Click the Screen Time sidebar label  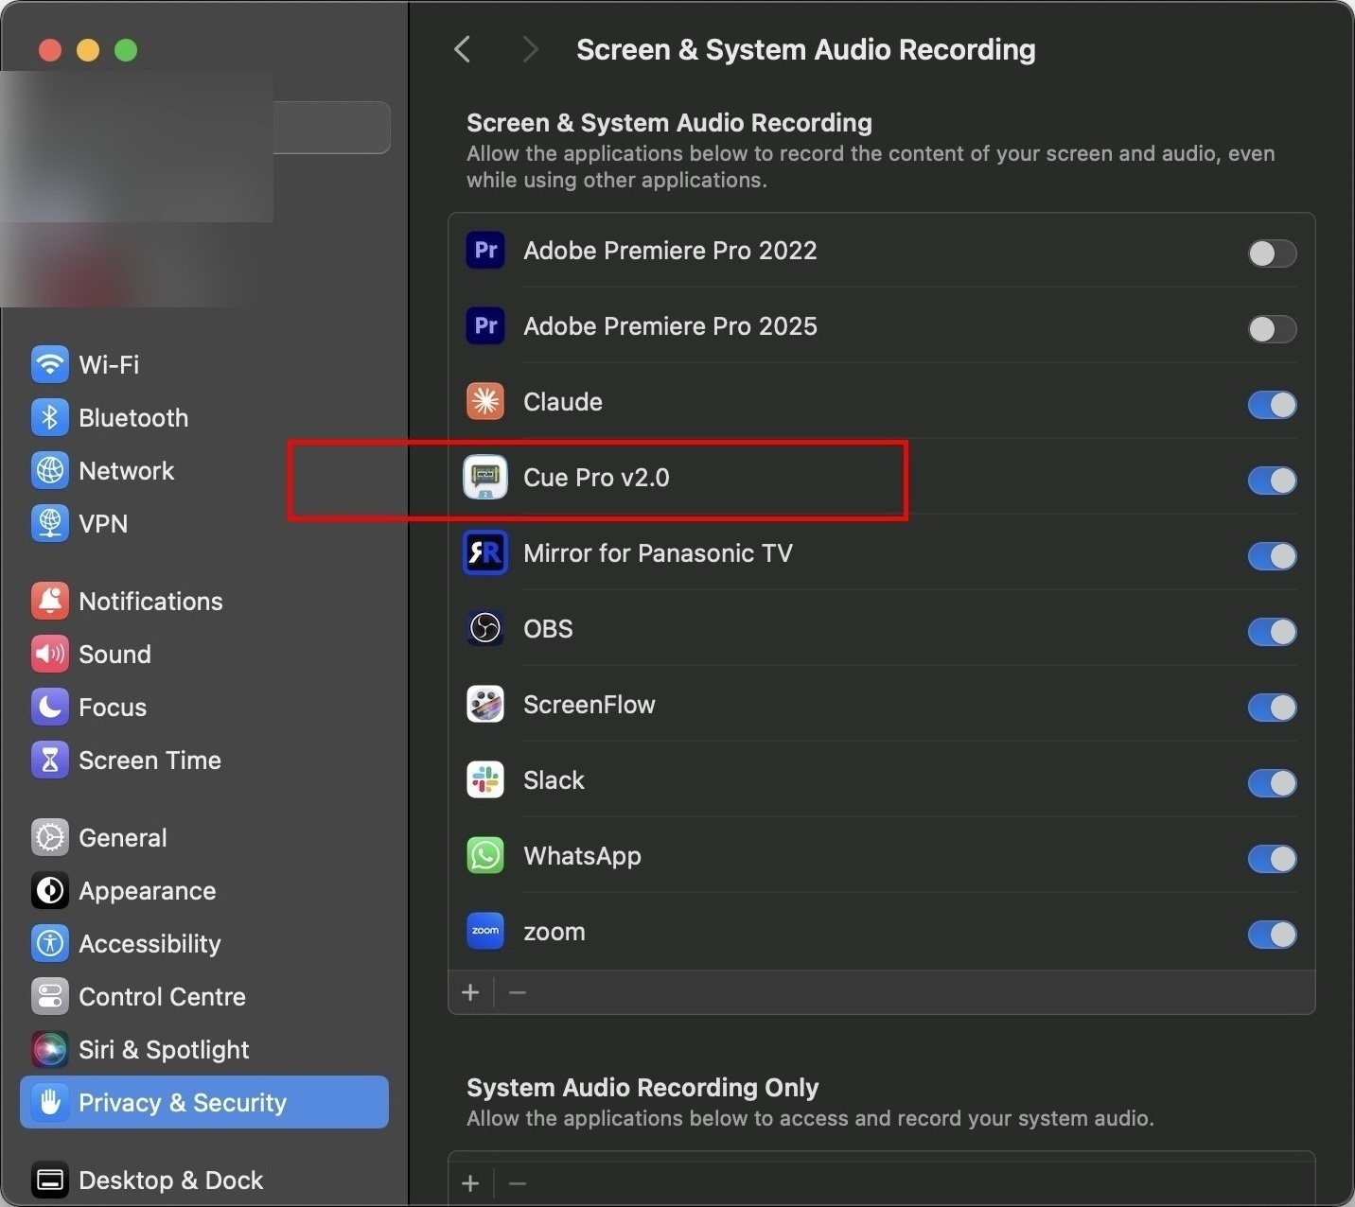[x=150, y=760]
